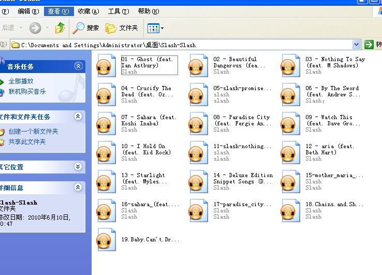382x275 pixels.
Task: Open the Search (搜索) tool
Action: point(86,28)
